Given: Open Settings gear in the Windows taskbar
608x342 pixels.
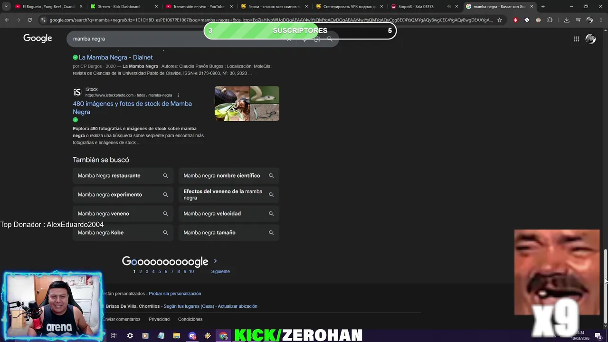Looking at the screenshot, I should [130, 336].
